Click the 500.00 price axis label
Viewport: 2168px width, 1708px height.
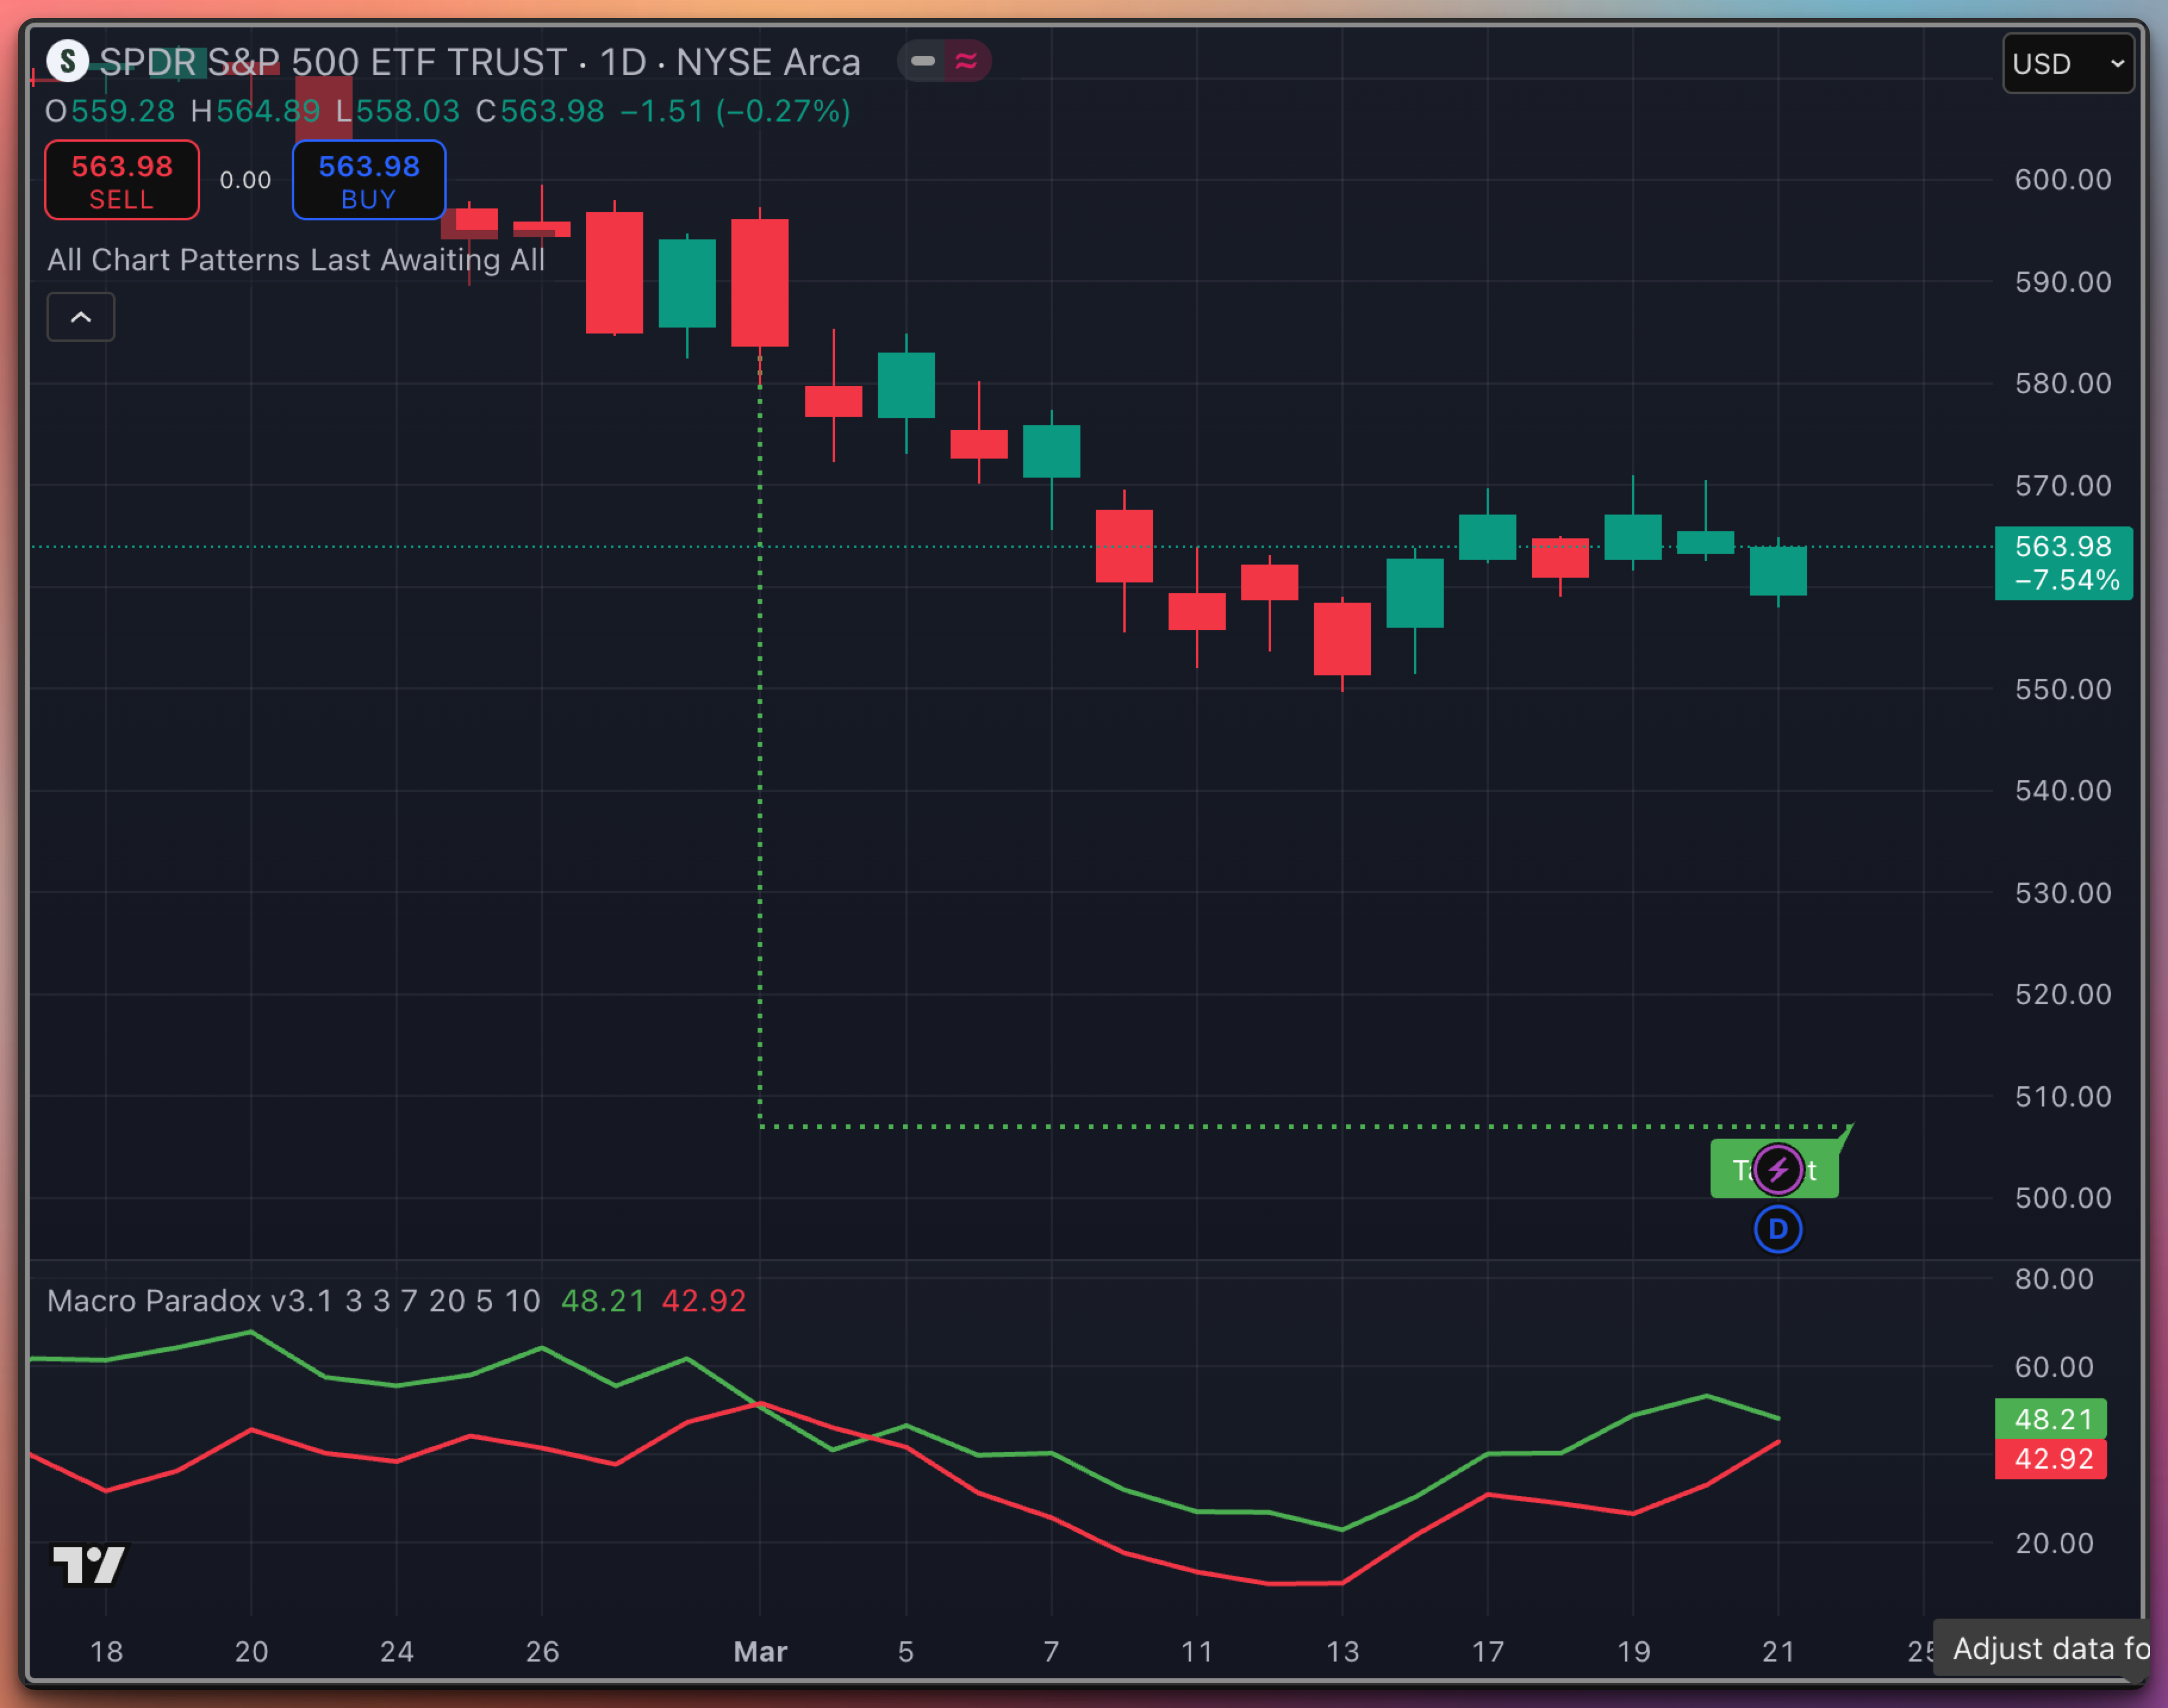(2063, 1198)
